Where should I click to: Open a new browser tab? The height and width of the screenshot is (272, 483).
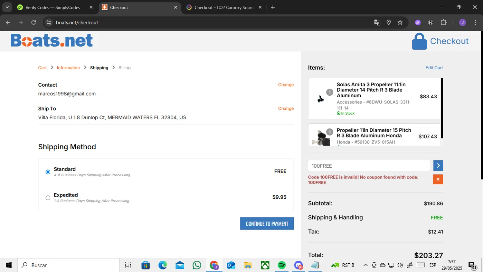click(x=273, y=7)
